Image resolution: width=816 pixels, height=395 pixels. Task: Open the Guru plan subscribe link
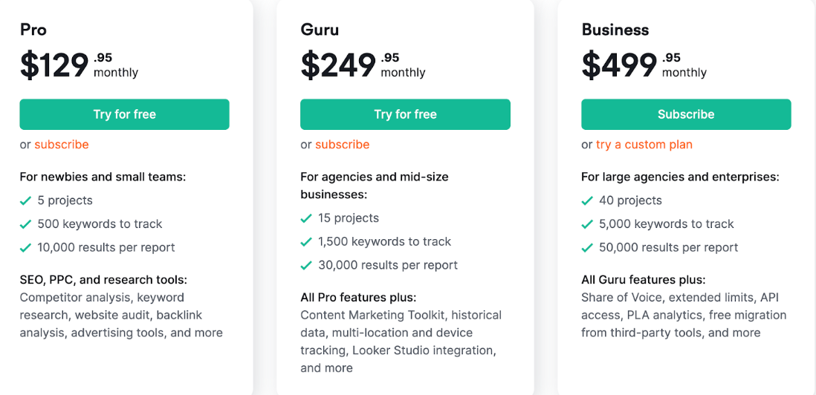tap(343, 145)
